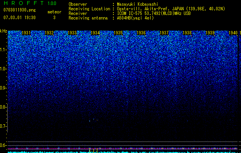Click the 0.8 kHz frequency label

click(x=3, y=107)
